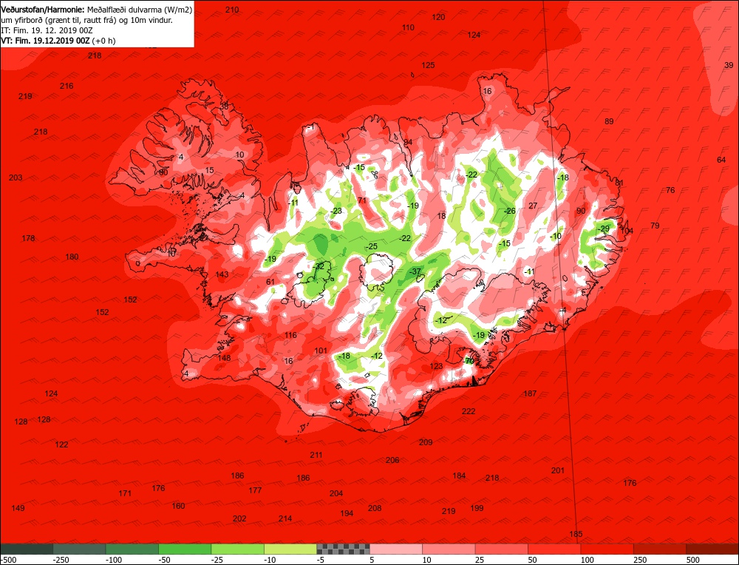Viewport: 739px width, 565px height.
Task: Click the '94' value on the map
Action: [x=408, y=142]
